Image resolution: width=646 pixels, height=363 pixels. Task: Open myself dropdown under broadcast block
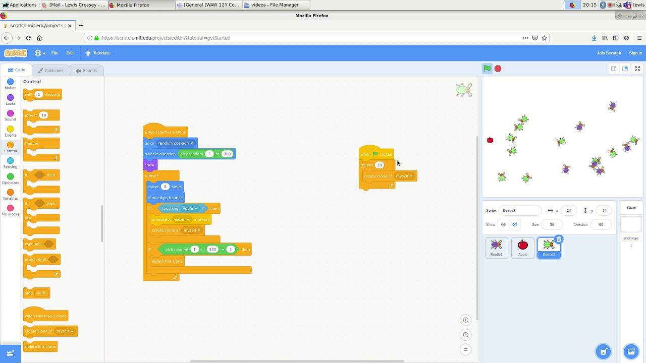click(x=192, y=230)
